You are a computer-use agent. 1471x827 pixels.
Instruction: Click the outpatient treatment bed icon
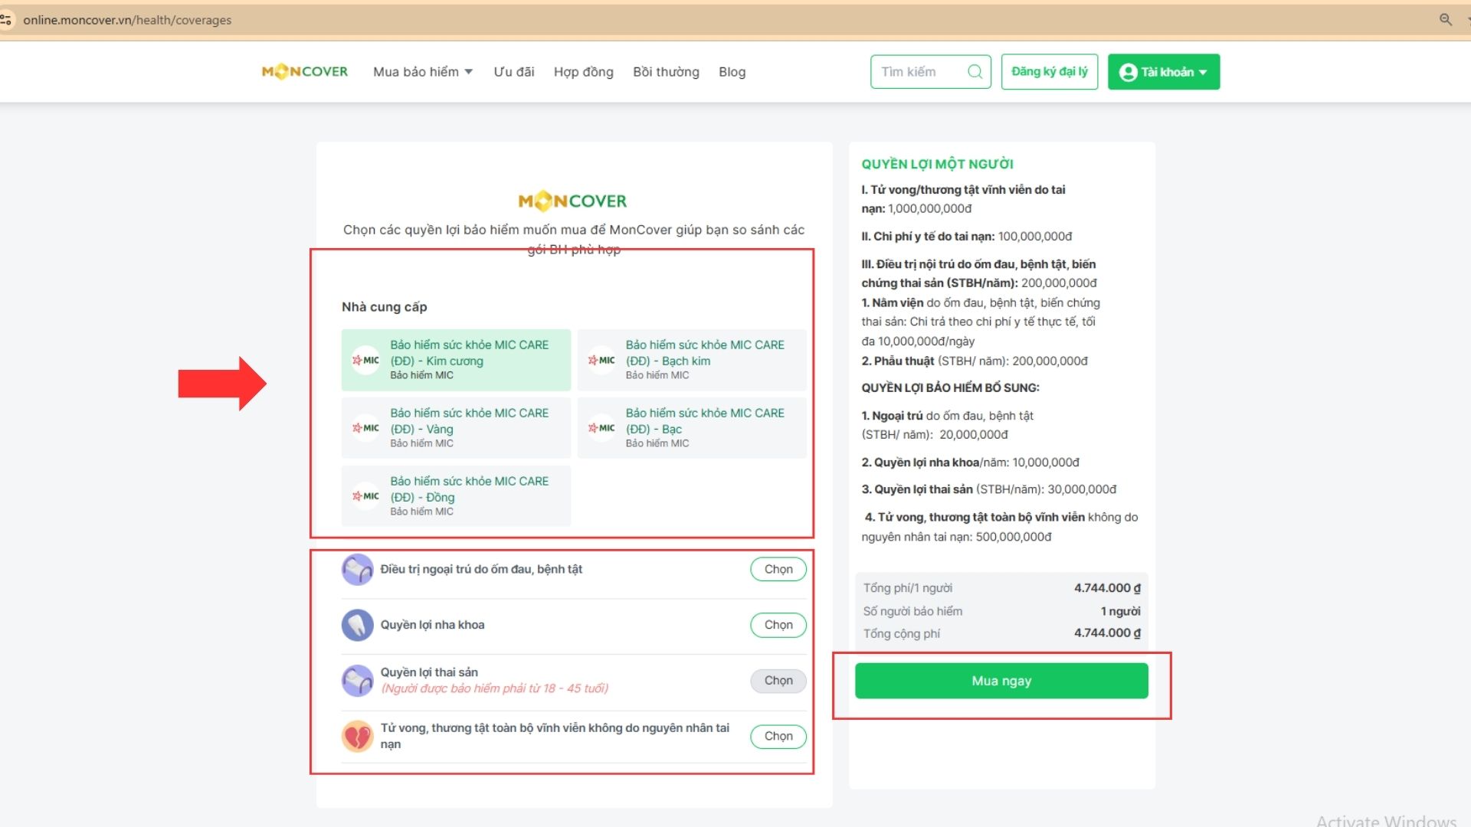pos(357,569)
